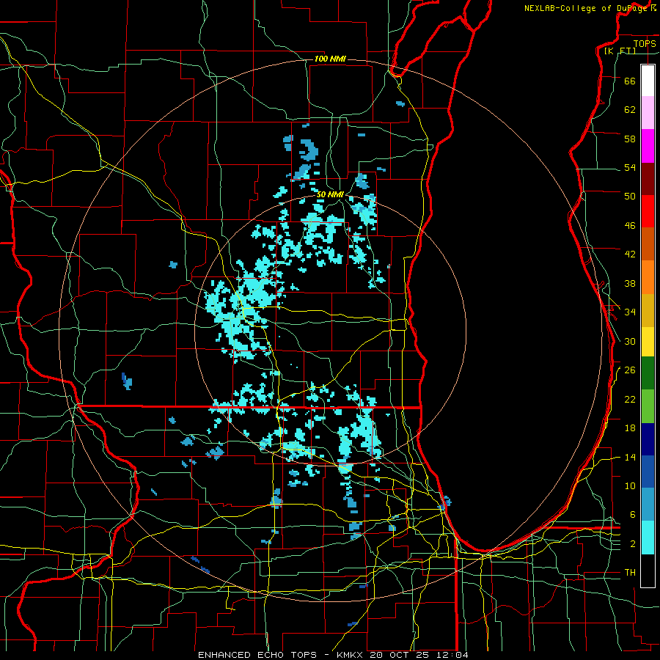Click the legend value '18'
660x660 pixels.
tap(630, 428)
